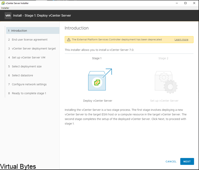Maximize the installer window

tap(185, 3)
